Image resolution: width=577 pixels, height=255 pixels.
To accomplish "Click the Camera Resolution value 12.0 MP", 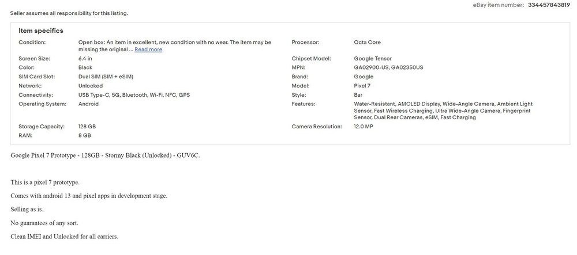I will [x=364, y=127].
